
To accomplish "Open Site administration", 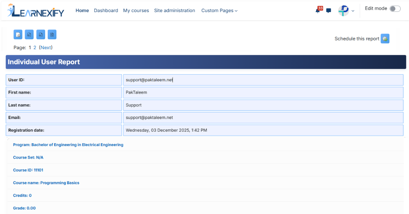I will coord(175,11).
